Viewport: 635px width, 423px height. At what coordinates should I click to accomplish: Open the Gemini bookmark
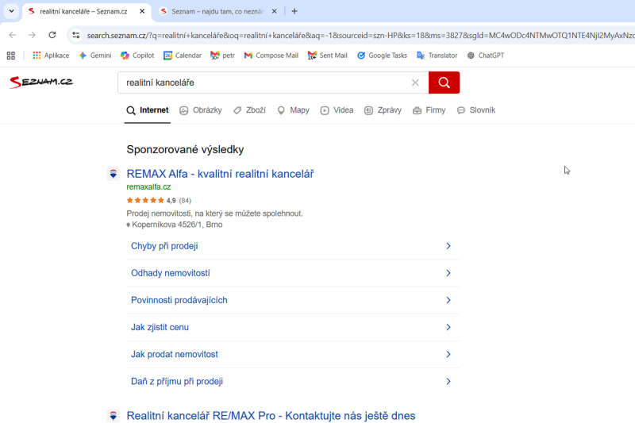(x=95, y=56)
